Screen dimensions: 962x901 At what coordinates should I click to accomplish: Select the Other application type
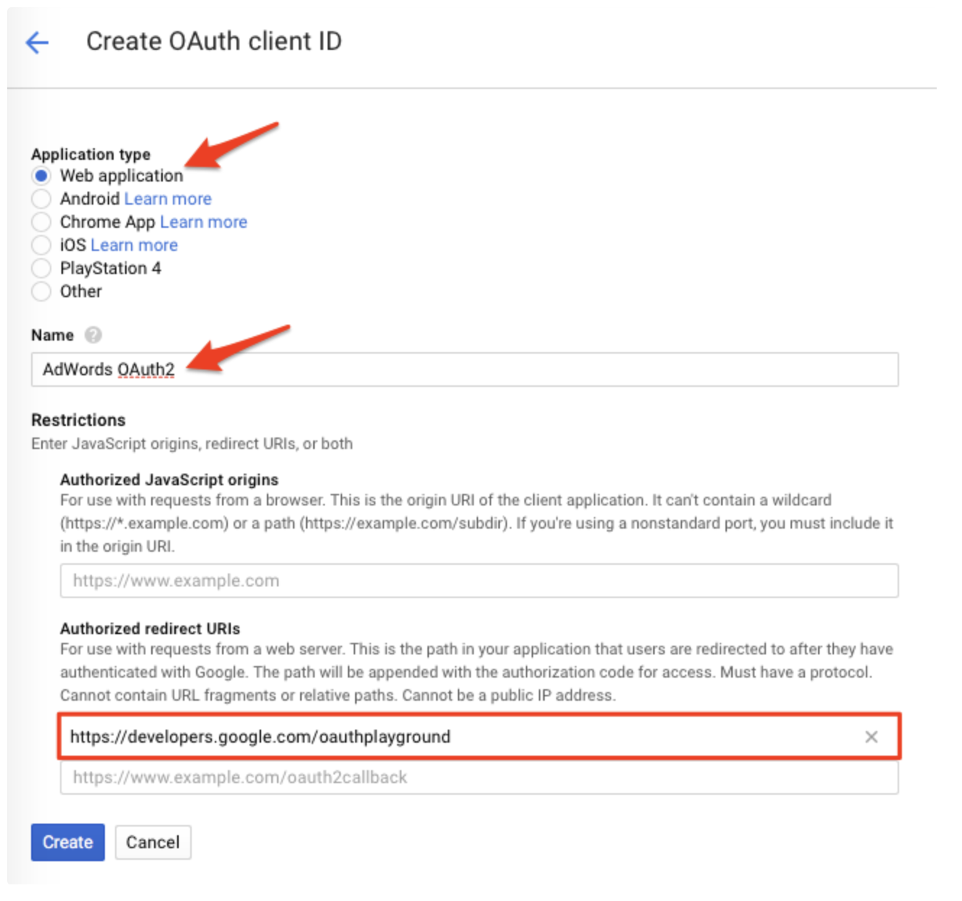41,291
